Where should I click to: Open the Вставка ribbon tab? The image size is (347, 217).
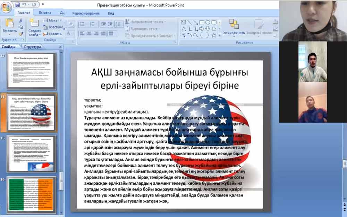(45, 13)
